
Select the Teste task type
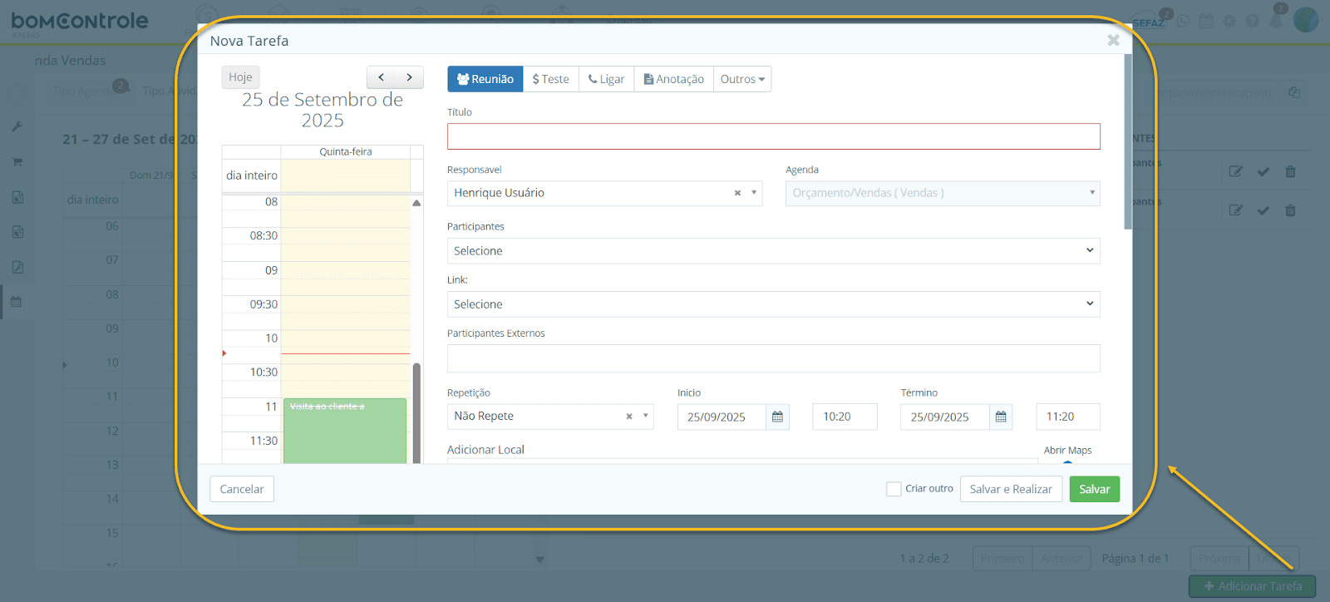pos(551,79)
